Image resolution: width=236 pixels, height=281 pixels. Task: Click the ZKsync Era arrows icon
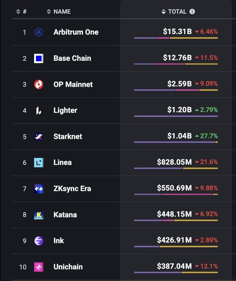pyautogui.click(x=39, y=189)
